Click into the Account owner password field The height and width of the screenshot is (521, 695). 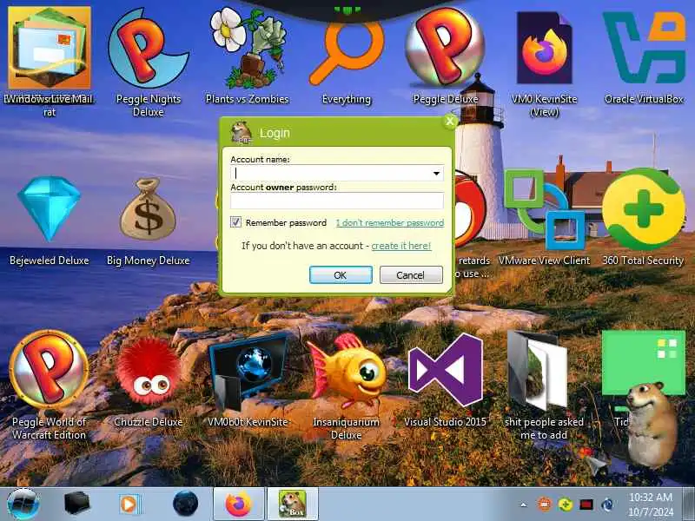[337, 201]
